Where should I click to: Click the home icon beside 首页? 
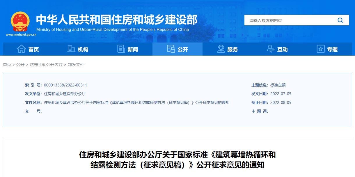[21, 49]
